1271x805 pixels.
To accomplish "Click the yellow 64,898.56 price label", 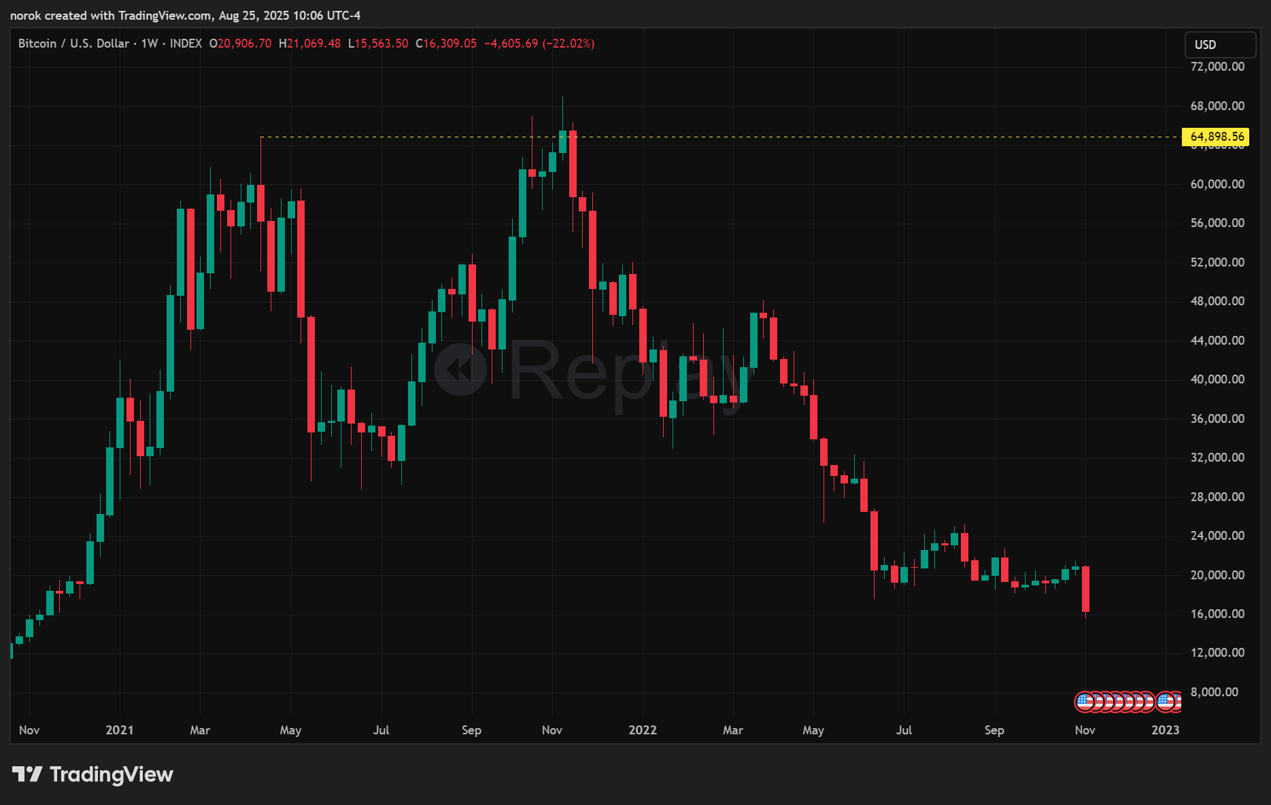I will coord(1216,137).
